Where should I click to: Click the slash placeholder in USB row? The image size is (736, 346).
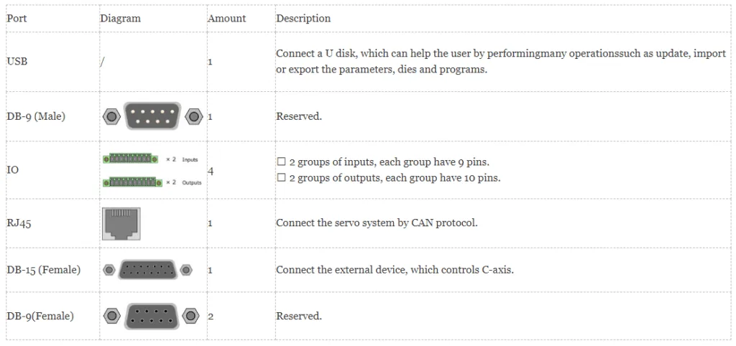(x=102, y=62)
